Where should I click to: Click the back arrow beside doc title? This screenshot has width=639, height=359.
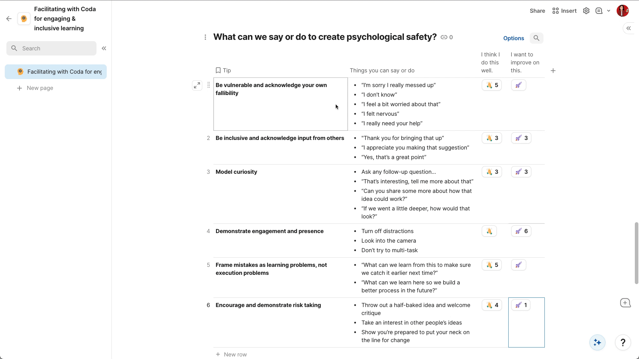(x=9, y=19)
